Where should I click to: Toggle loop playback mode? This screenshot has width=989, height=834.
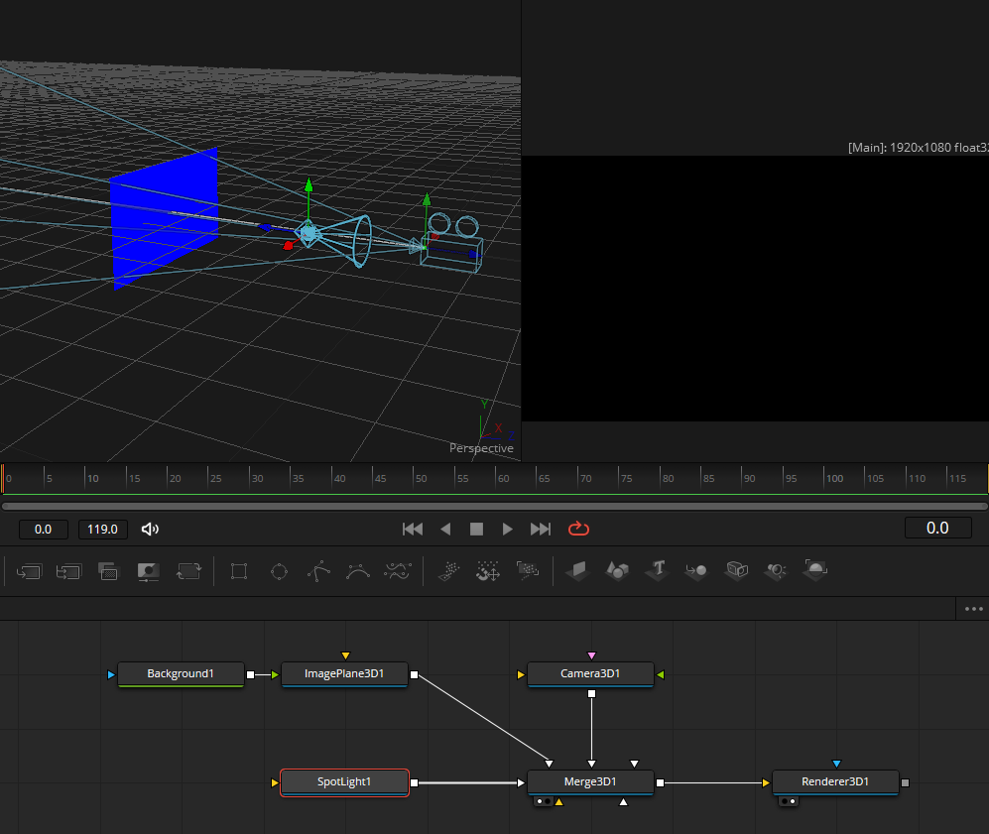point(578,529)
